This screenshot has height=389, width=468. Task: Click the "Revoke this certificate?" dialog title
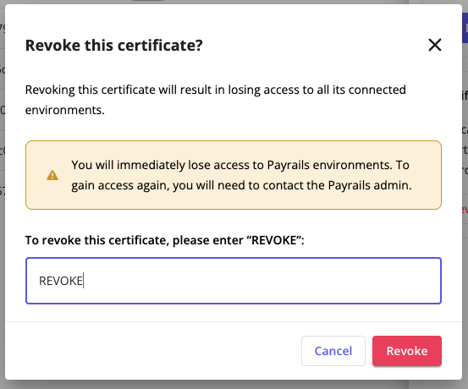(x=114, y=46)
